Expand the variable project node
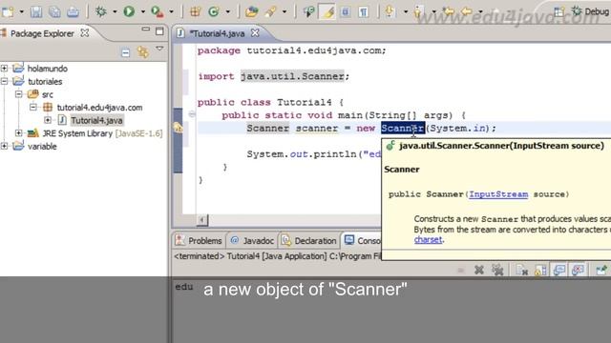 click(x=4, y=146)
